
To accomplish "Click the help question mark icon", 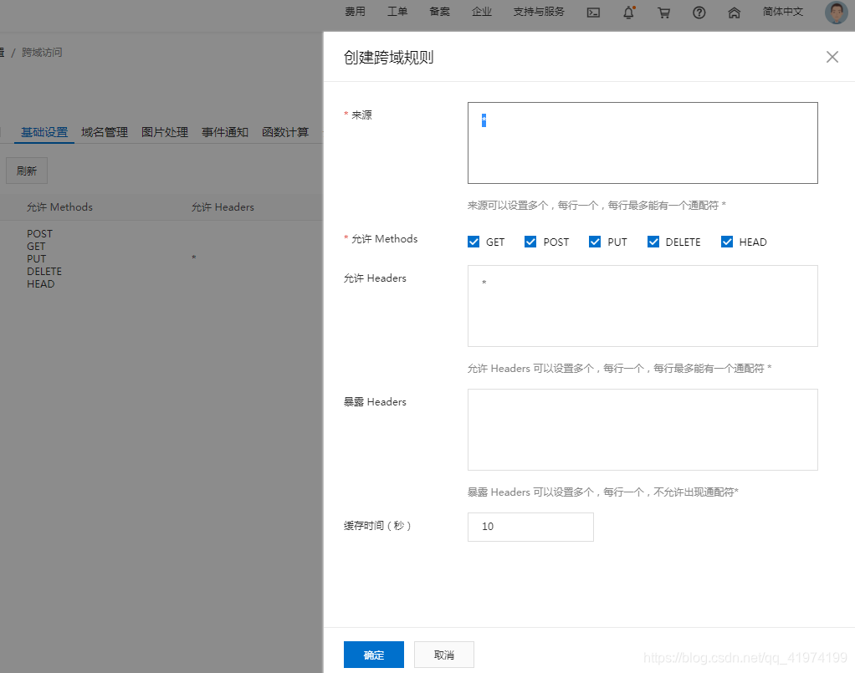I will point(699,13).
